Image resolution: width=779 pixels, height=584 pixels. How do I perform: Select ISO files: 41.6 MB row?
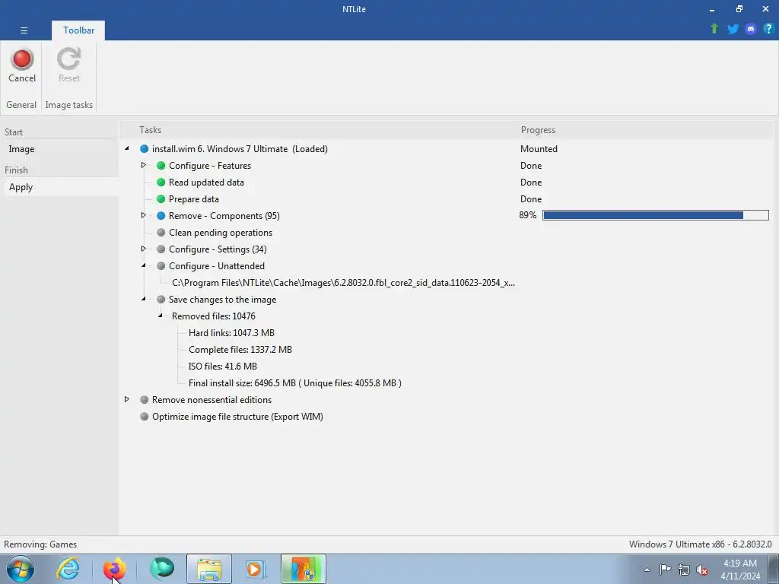pyautogui.click(x=223, y=367)
